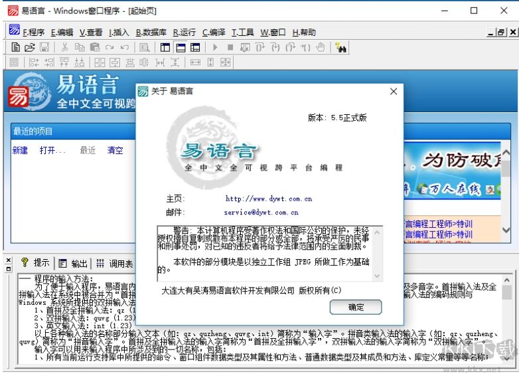This screenshot has width=519, height=374.
Task: Click the equal width arrows icon
Action: [195, 62]
